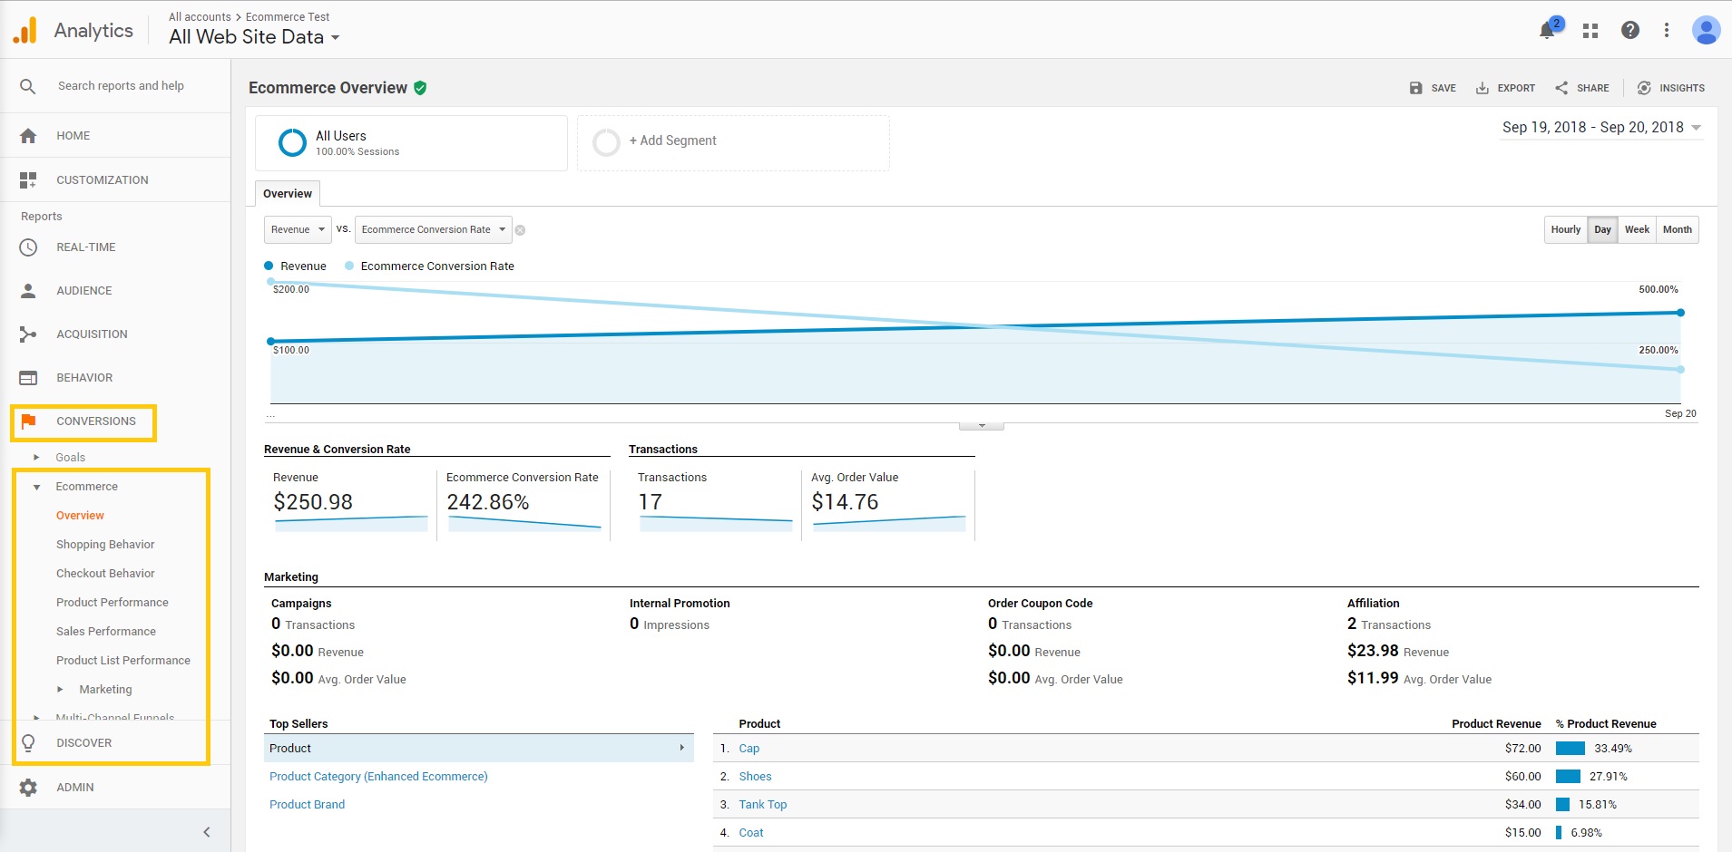Screen dimensions: 1732x852
Task: Select the Hourly granularity
Action: (1566, 229)
